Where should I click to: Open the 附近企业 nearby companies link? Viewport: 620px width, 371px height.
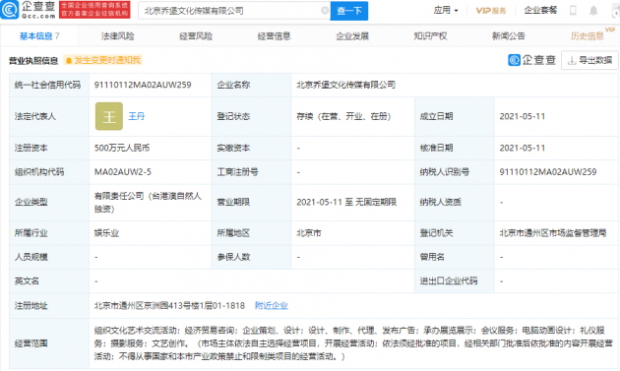pyautogui.click(x=272, y=306)
